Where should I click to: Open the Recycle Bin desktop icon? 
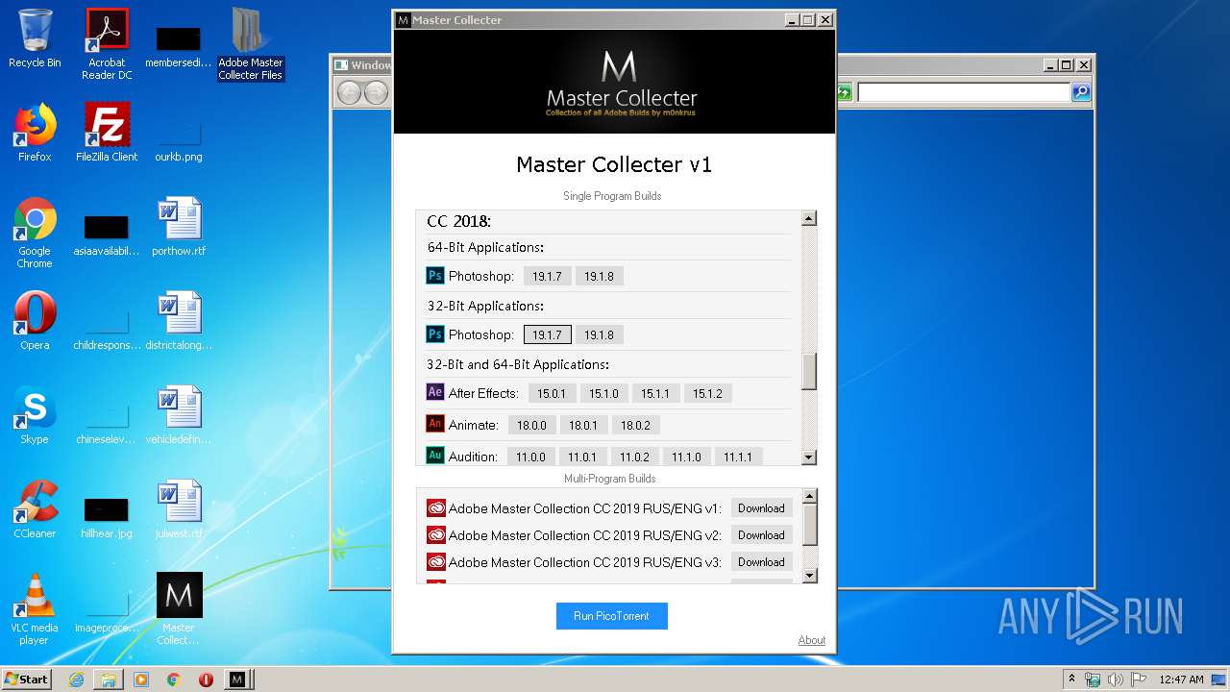pos(35,38)
